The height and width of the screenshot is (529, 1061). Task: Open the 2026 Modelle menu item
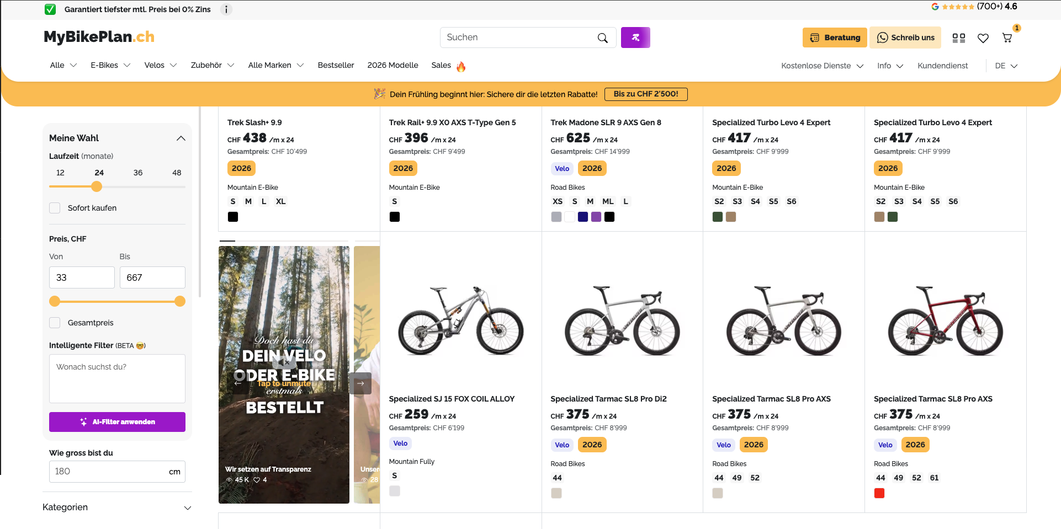point(392,65)
